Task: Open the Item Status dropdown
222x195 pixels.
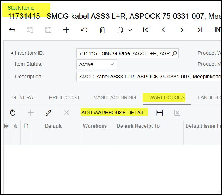Action: [112, 64]
